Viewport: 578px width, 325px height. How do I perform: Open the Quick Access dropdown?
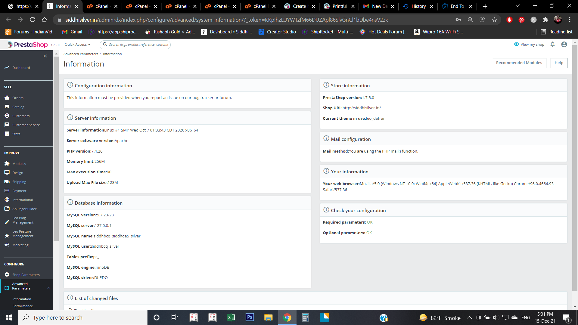tap(77, 45)
